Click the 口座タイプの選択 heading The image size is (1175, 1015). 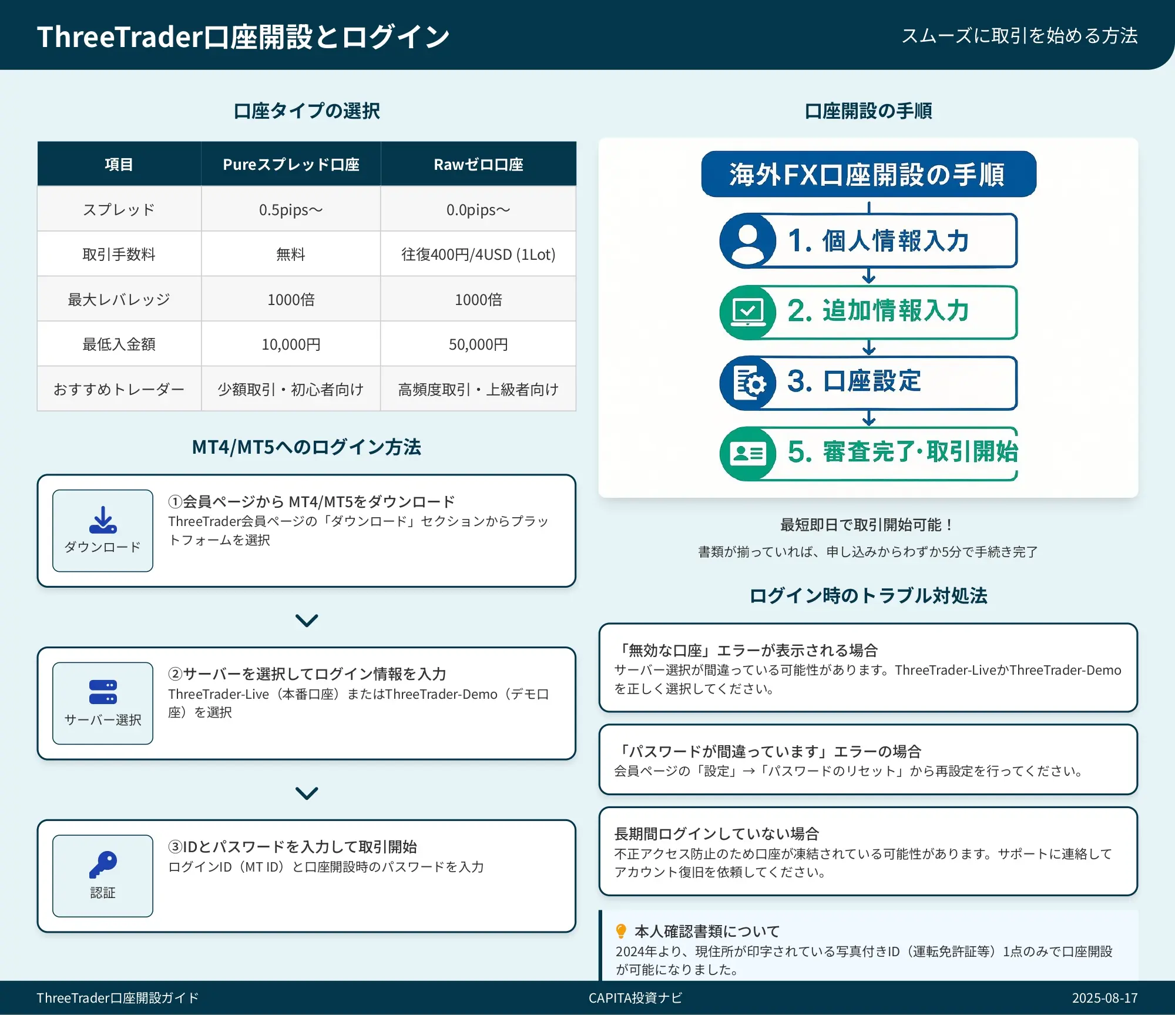click(307, 110)
